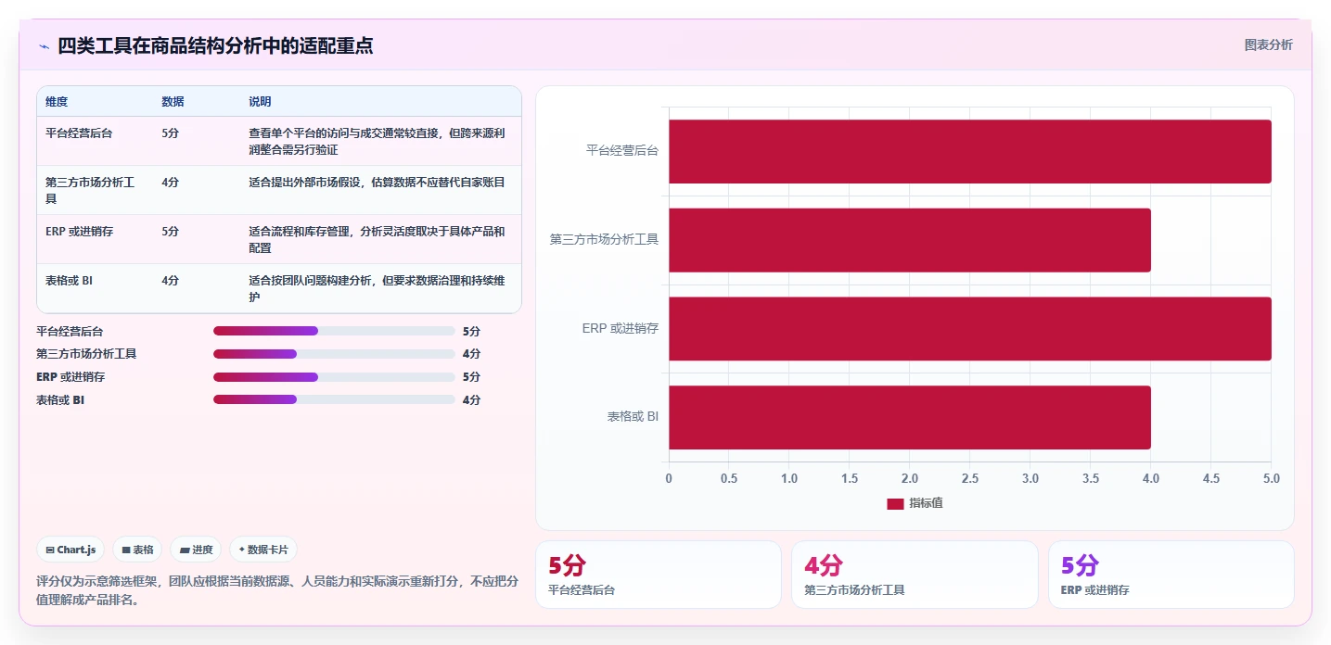This screenshot has height=645, width=1331.
Task: Click the 5分 score beside the ERP progress bar
Action: click(x=471, y=377)
